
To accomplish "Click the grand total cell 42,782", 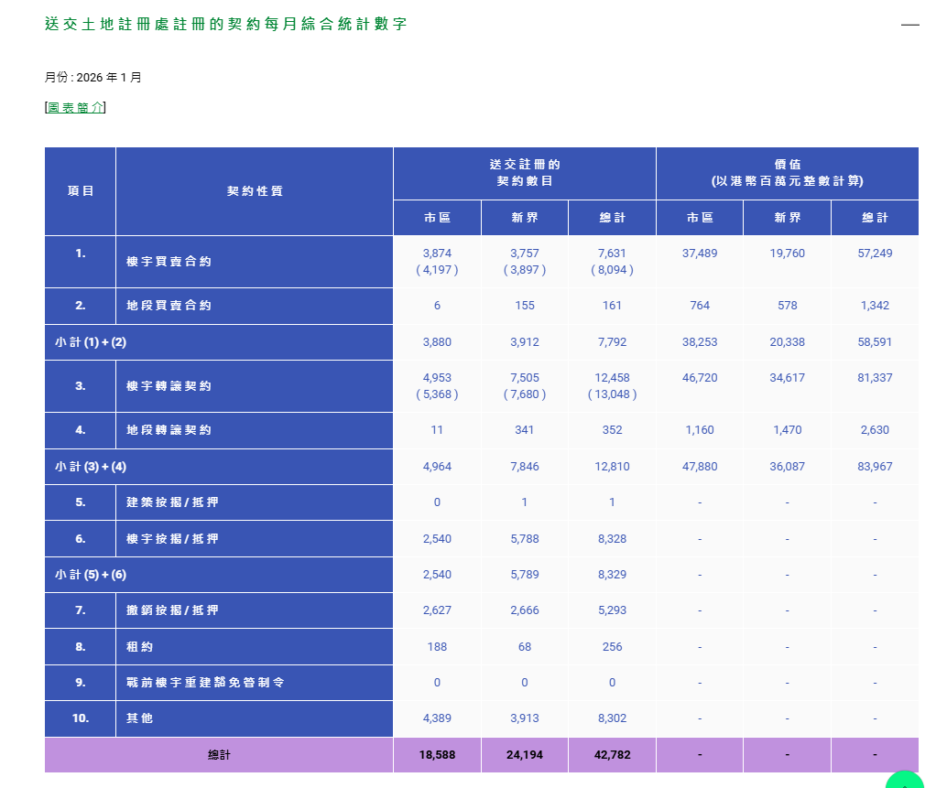I will pyautogui.click(x=612, y=755).
